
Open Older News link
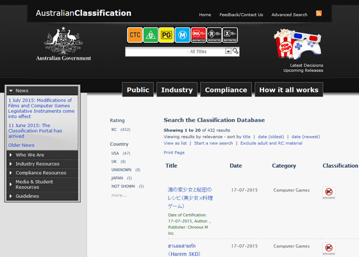click(x=21, y=145)
